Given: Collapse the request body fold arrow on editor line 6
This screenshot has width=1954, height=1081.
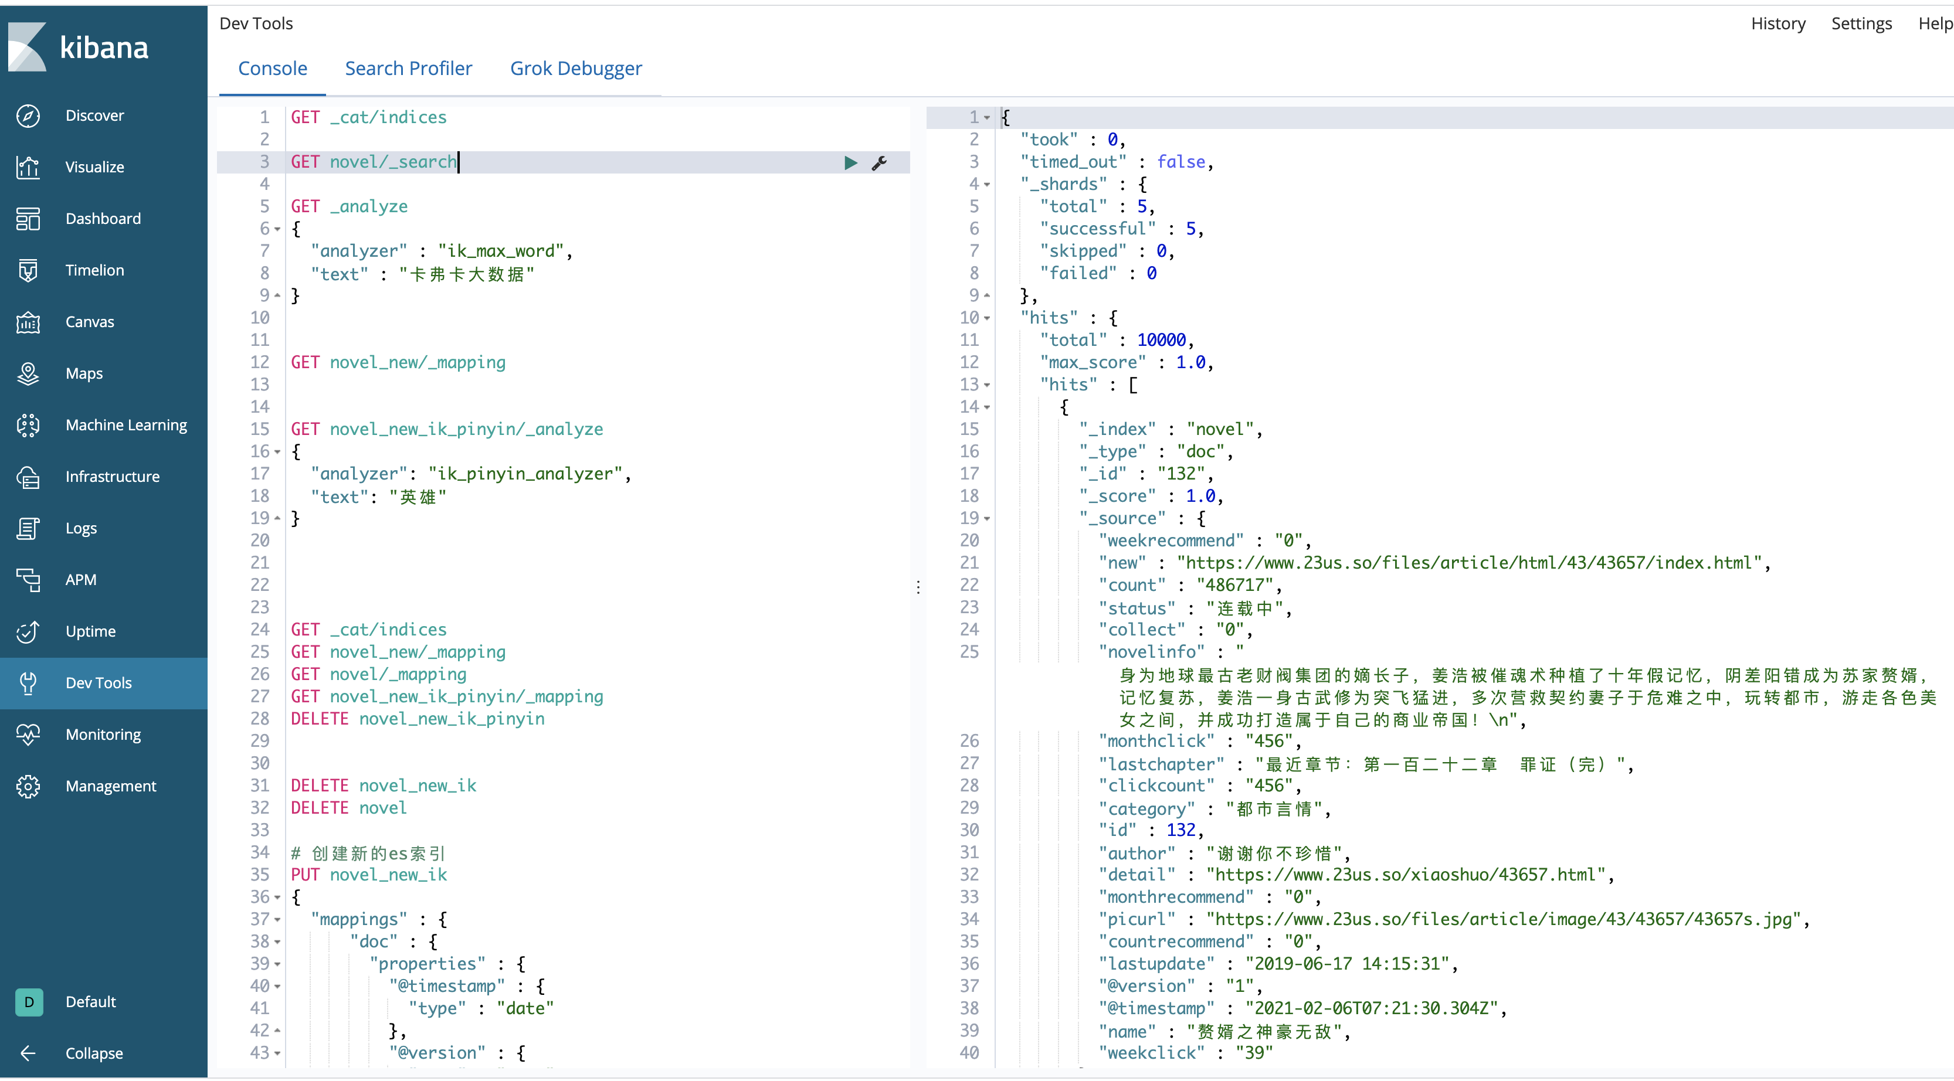Looking at the screenshot, I should pos(277,229).
